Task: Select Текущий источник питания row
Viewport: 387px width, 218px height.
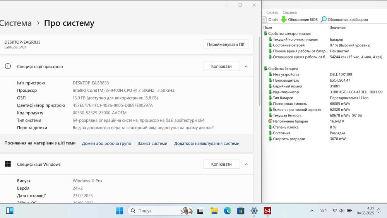Action: (325, 39)
